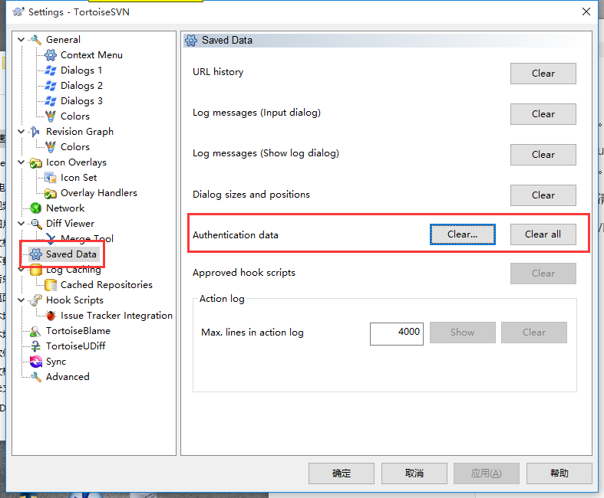Viewport: 604px width, 498px height.
Task: Collapse the Icon Overlays node
Action: [x=21, y=162]
